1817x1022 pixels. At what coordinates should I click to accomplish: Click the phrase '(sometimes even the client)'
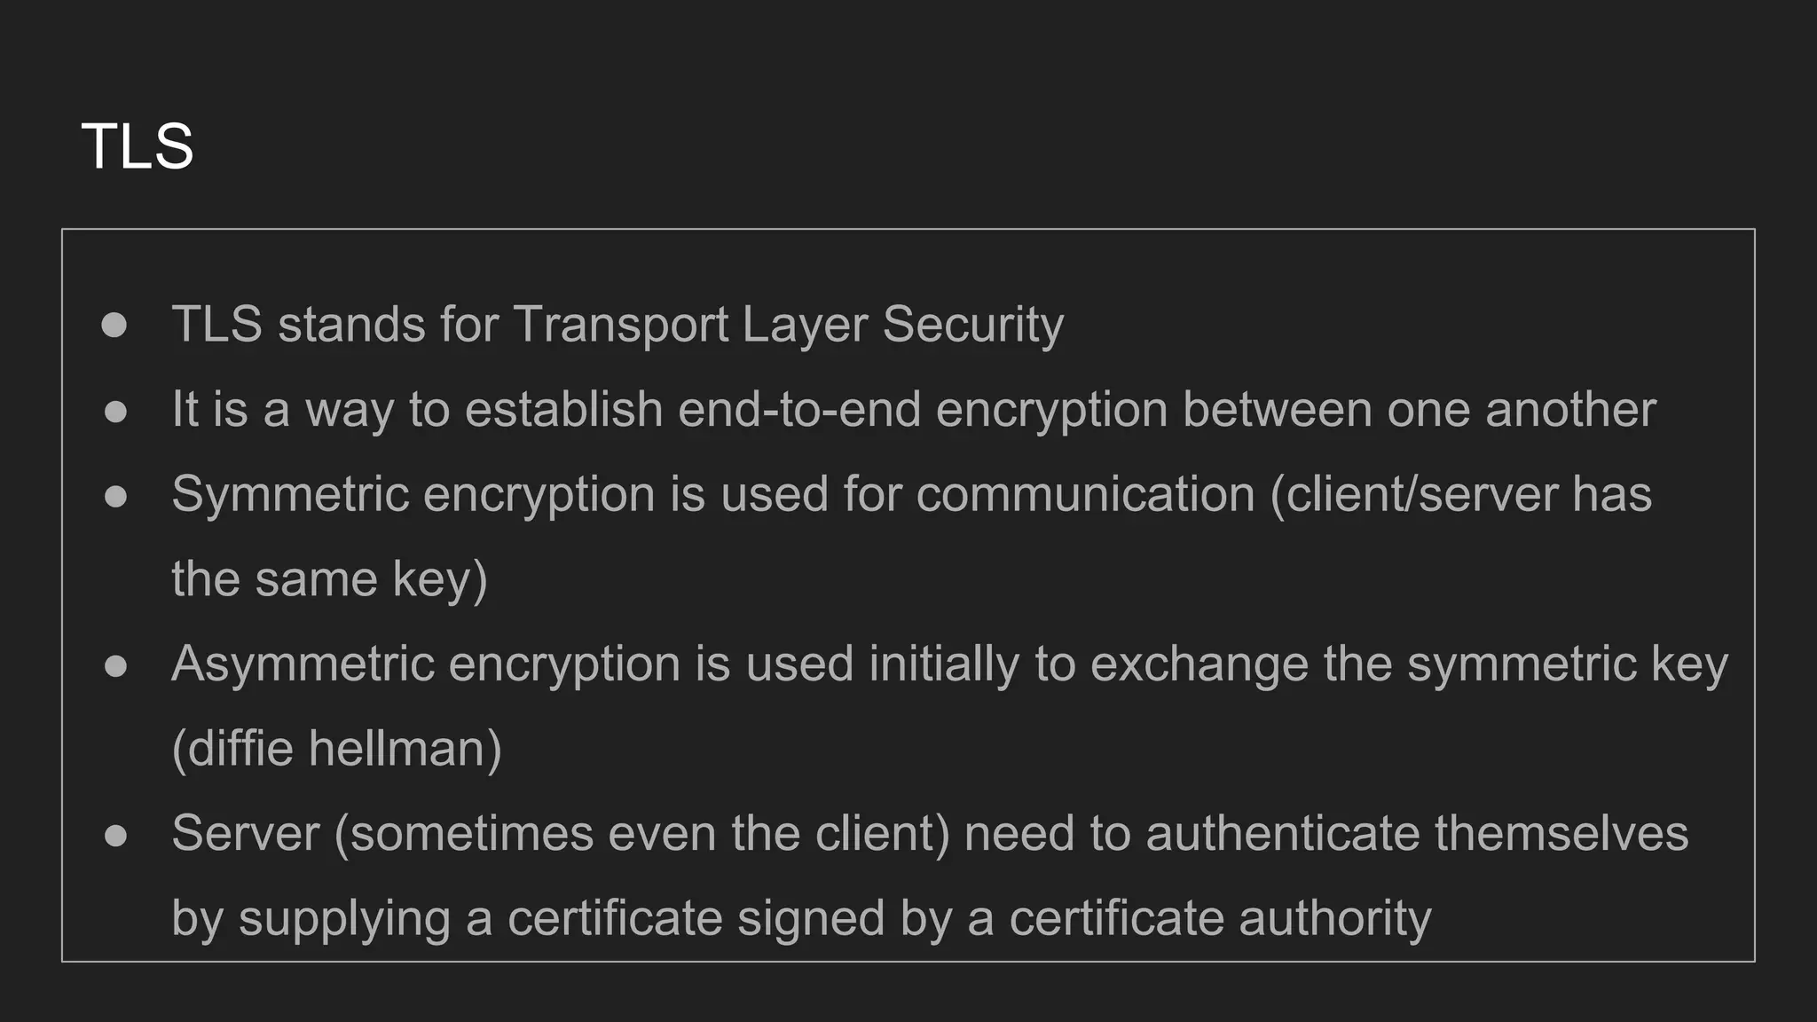click(x=642, y=834)
